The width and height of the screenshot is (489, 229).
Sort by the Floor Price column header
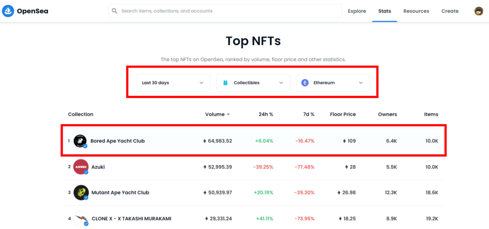point(343,114)
